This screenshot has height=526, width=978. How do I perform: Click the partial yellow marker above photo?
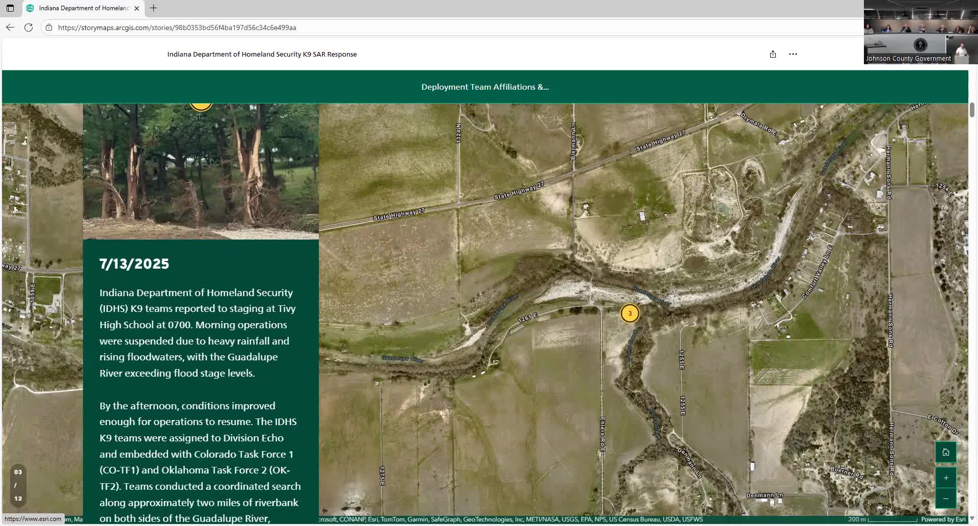(x=201, y=106)
